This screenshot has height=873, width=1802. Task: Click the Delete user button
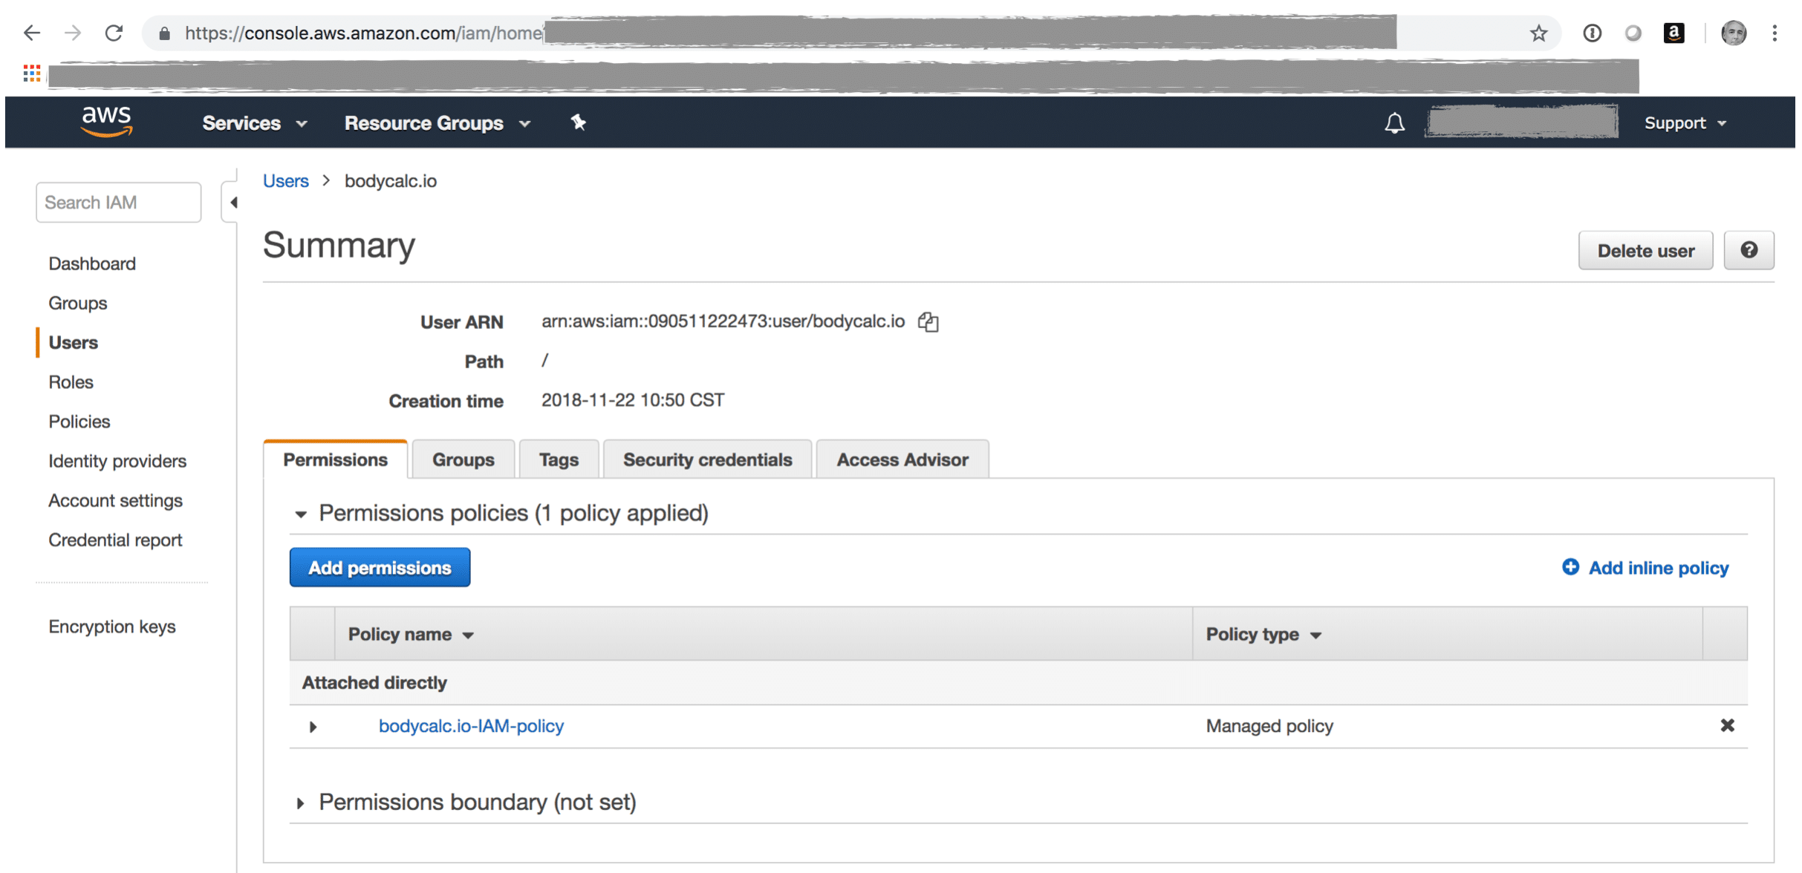(1645, 250)
